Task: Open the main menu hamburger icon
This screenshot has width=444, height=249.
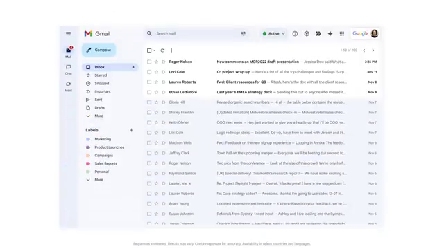Action: pos(68,34)
